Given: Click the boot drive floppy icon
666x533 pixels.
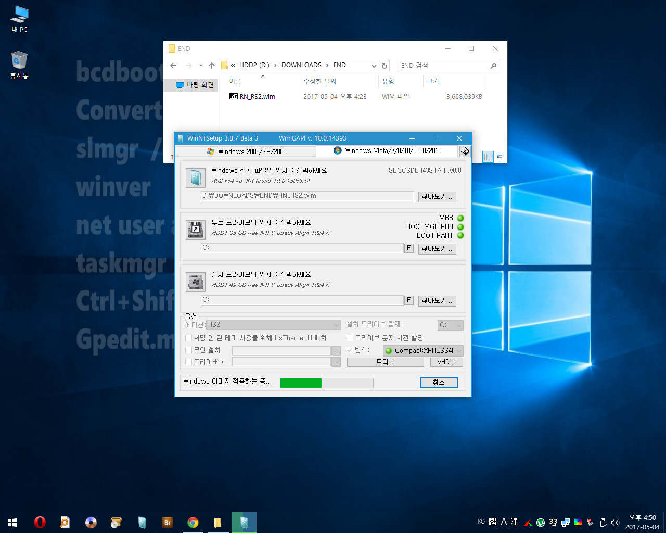Looking at the screenshot, I should pyautogui.click(x=196, y=230).
